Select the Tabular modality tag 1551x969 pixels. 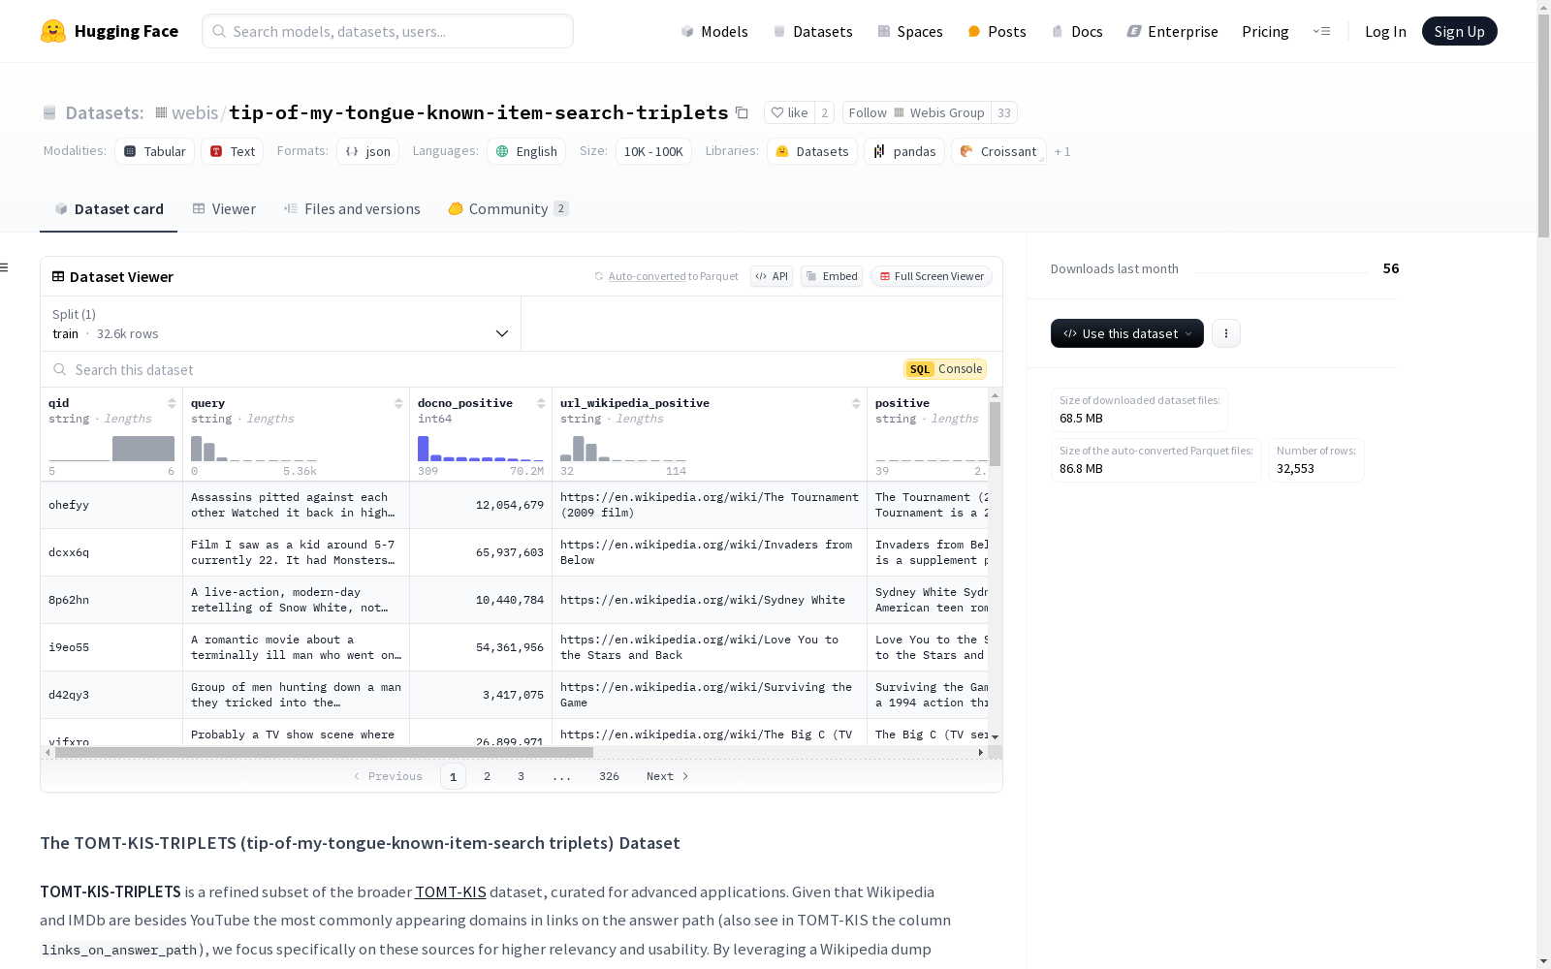pyautogui.click(x=155, y=151)
